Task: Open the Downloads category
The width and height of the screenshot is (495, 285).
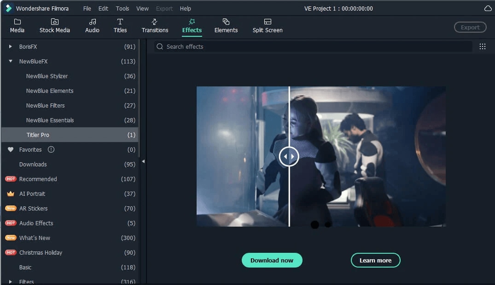Action: point(70,164)
